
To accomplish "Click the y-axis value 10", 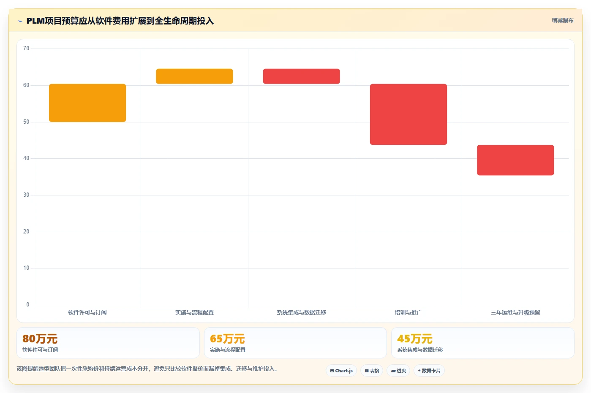I will coord(26,268).
